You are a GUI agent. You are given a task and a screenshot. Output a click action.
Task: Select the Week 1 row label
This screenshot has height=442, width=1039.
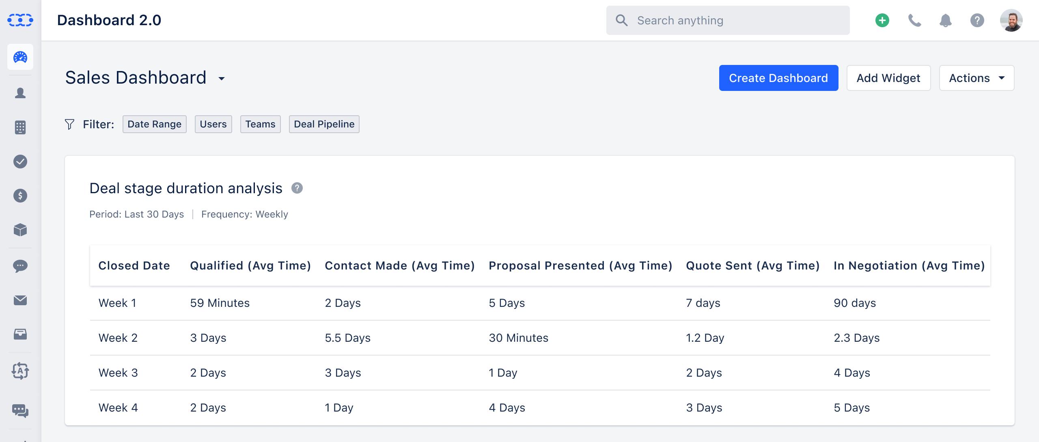click(x=117, y=303)
